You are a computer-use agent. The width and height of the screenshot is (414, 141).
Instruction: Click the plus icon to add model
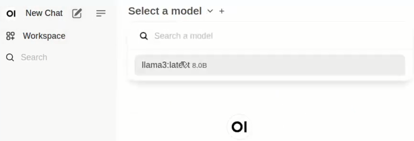pos(222,11)
